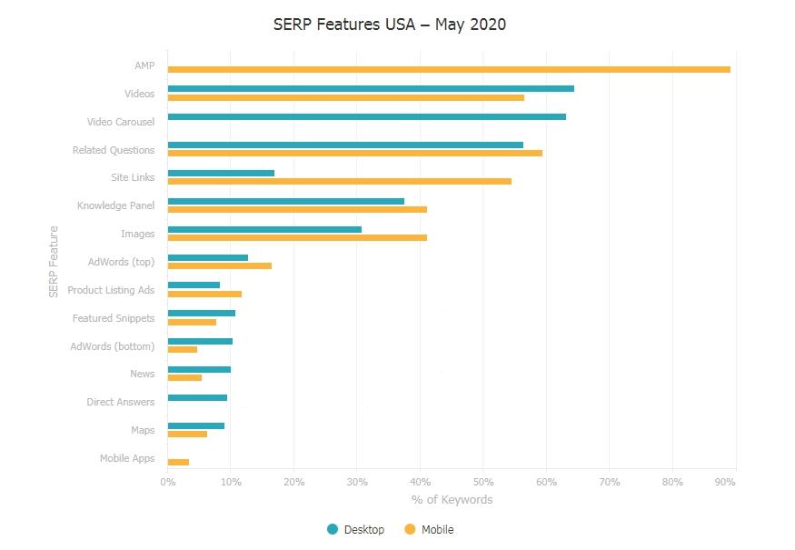The width and height of the screenshot is (795, 550).
Task: Click the Images desktop bar
Action: tap(263, 228)
